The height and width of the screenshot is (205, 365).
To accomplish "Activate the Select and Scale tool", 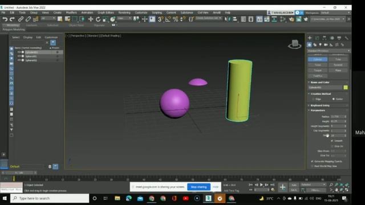I will point(105,19).
